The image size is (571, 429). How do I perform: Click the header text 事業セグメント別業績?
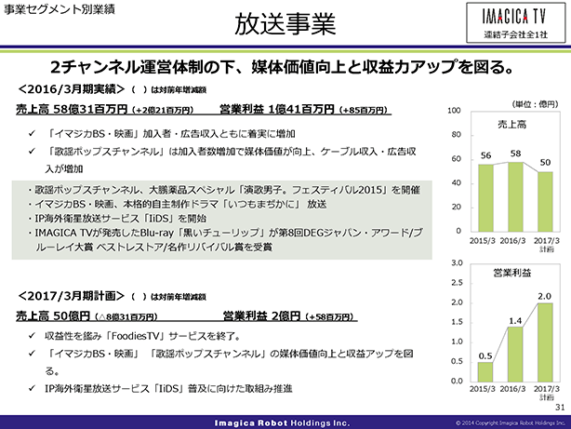pyautogui.click(x=60, y=9)
